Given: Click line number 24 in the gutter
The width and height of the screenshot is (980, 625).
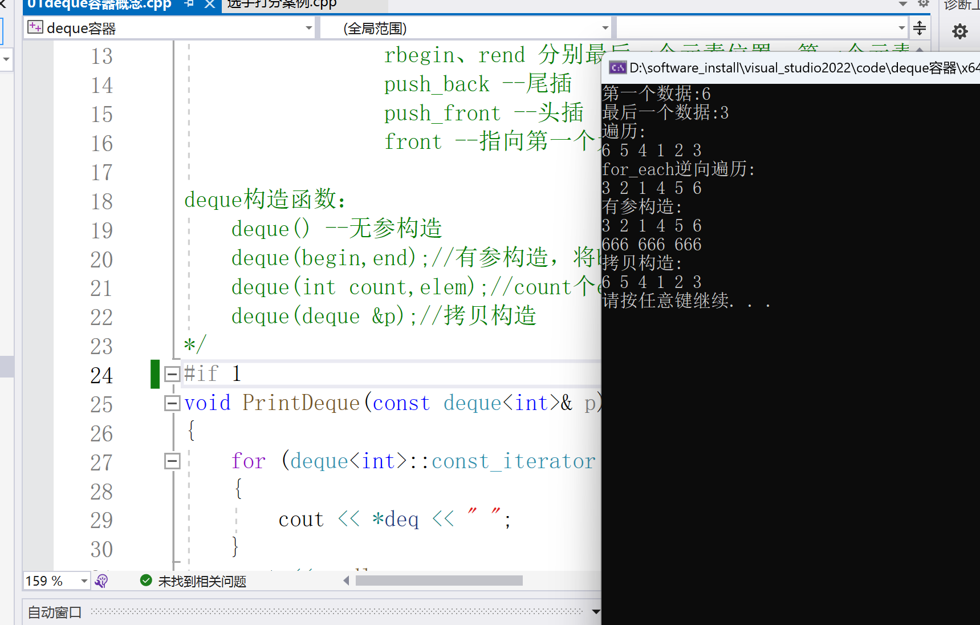Looking at the screenshot, I should [x=101, y=375].
